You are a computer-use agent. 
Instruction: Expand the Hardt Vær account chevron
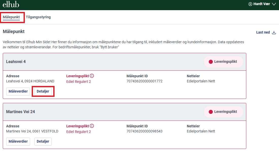[274, 4]
